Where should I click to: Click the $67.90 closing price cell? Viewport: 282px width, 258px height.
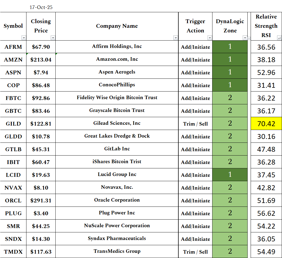[x=41, y=47]
